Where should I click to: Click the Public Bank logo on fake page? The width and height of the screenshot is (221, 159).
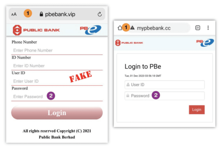click(36, 30)
